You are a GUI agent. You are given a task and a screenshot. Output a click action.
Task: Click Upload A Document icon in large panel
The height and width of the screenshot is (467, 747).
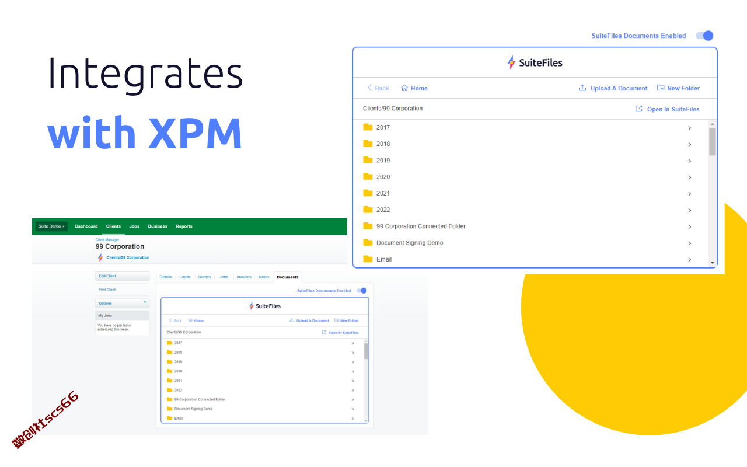[582, 88]
